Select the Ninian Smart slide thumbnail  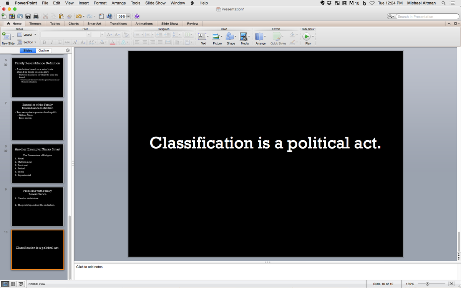click(x=38, y=164)
